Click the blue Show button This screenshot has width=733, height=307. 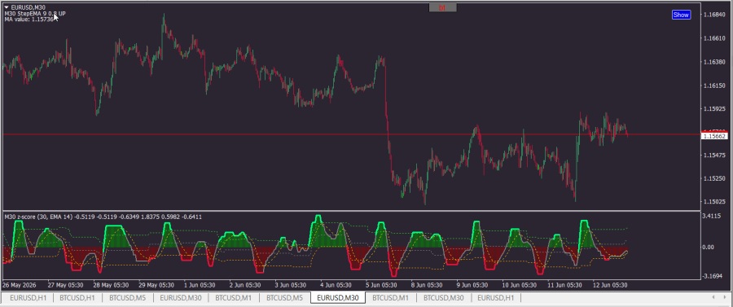click(x=681, y=15)
